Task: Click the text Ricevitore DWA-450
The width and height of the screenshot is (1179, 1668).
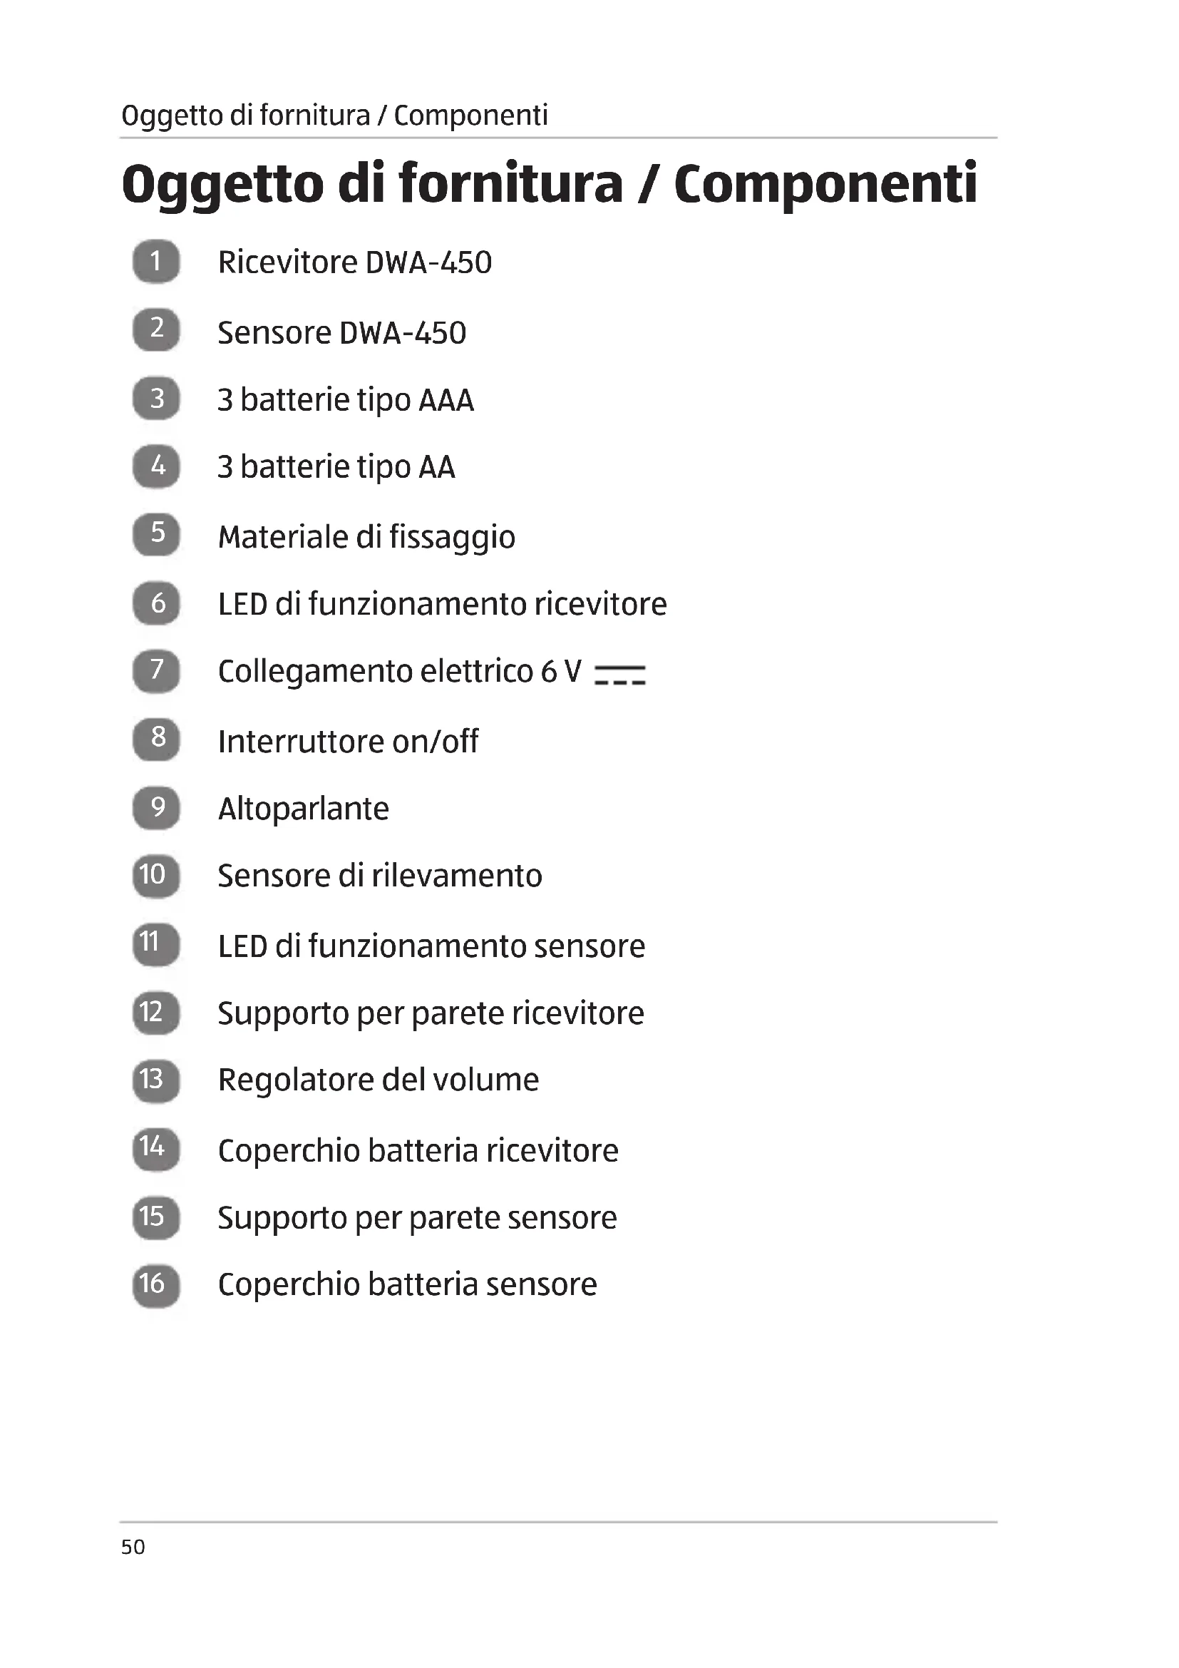Action: 355,262
